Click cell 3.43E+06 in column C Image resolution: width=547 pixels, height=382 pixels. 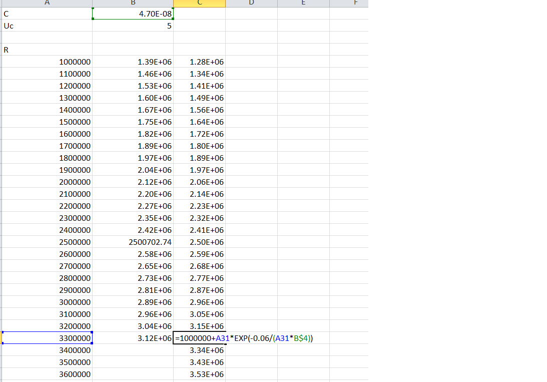click(x=199, y=362)
